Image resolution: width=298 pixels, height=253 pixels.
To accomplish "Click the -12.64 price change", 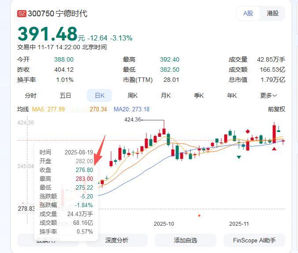I will (x=97, y=38).
